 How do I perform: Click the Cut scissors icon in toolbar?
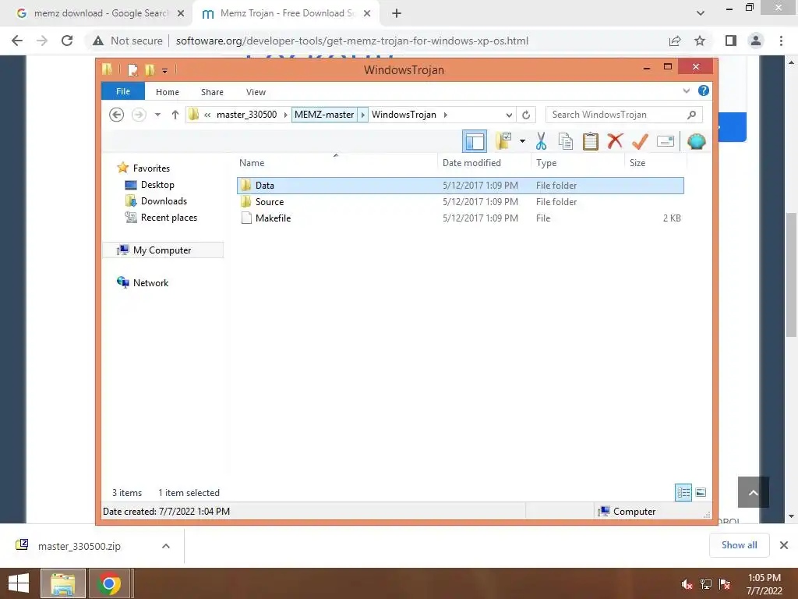pyautogui.click(x=541, y=141)
